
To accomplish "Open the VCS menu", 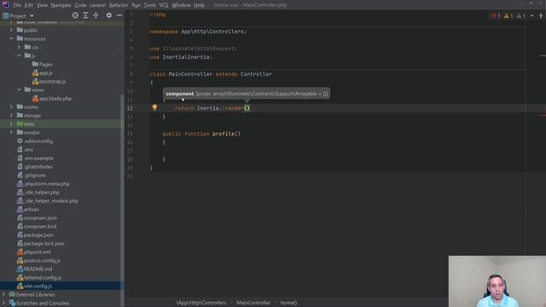I will coord(164,5).
